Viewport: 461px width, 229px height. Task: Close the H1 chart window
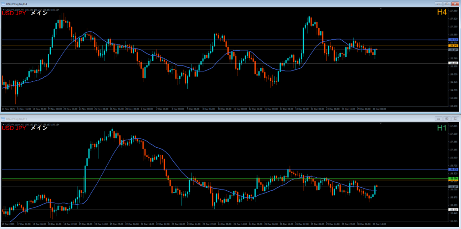click(x=455, y=119)
